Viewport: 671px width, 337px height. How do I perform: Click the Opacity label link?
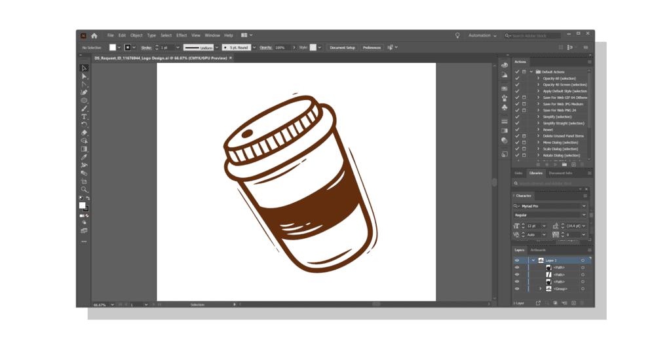pos(266,48)
